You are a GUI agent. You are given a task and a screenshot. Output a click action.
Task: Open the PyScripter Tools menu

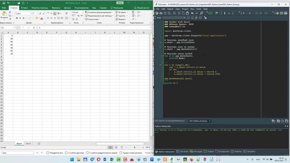[198, 9]
